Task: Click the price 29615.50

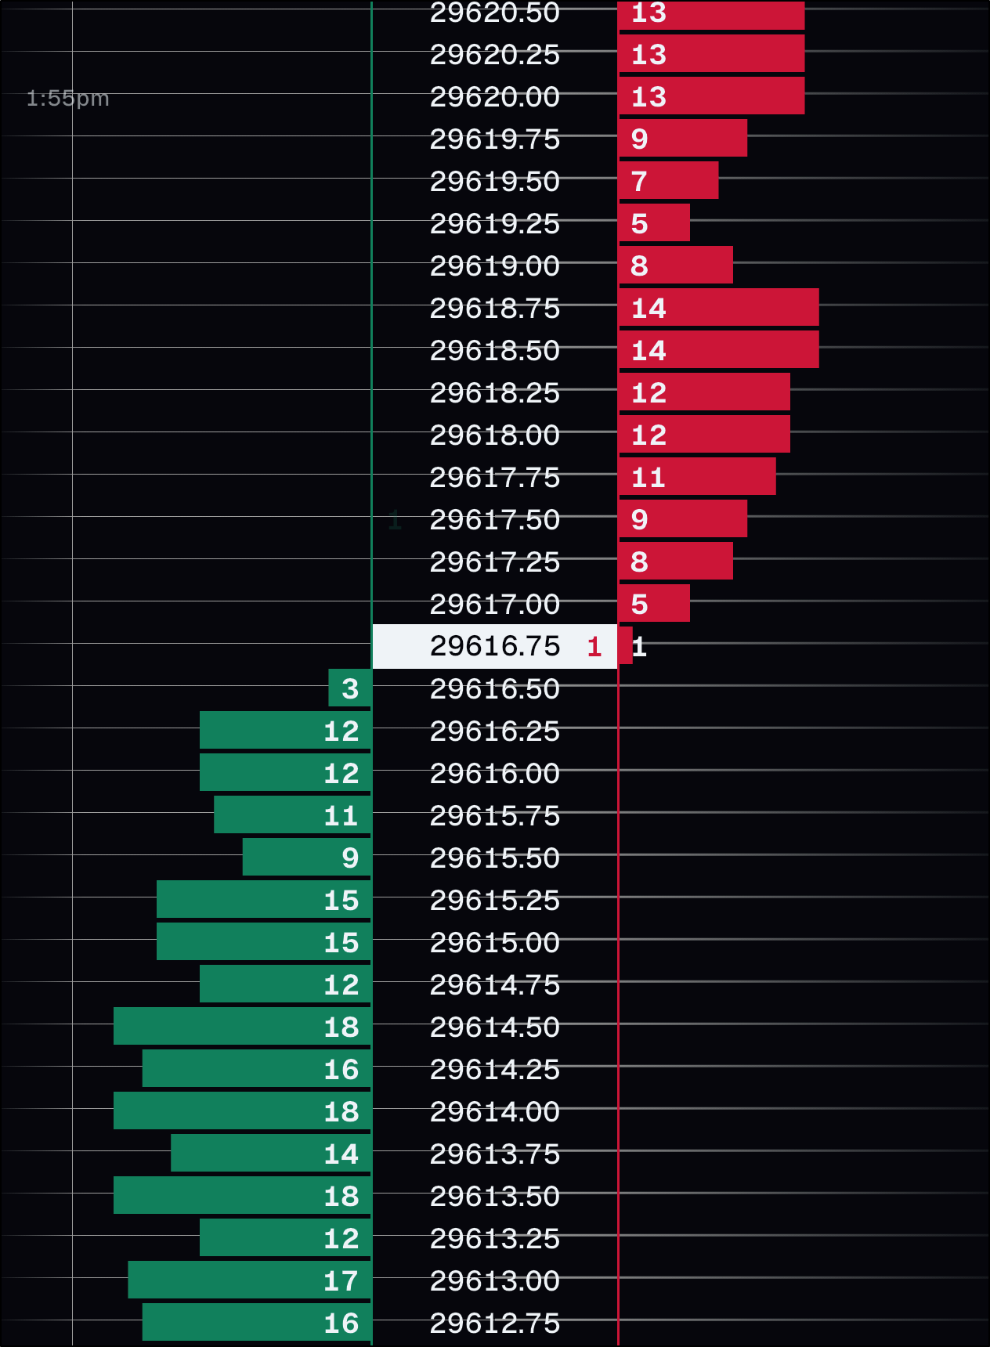Action: tap(495, 858)
